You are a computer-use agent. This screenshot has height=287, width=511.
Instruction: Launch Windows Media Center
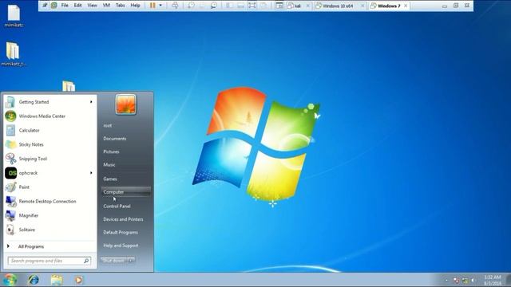click(50, 116)
